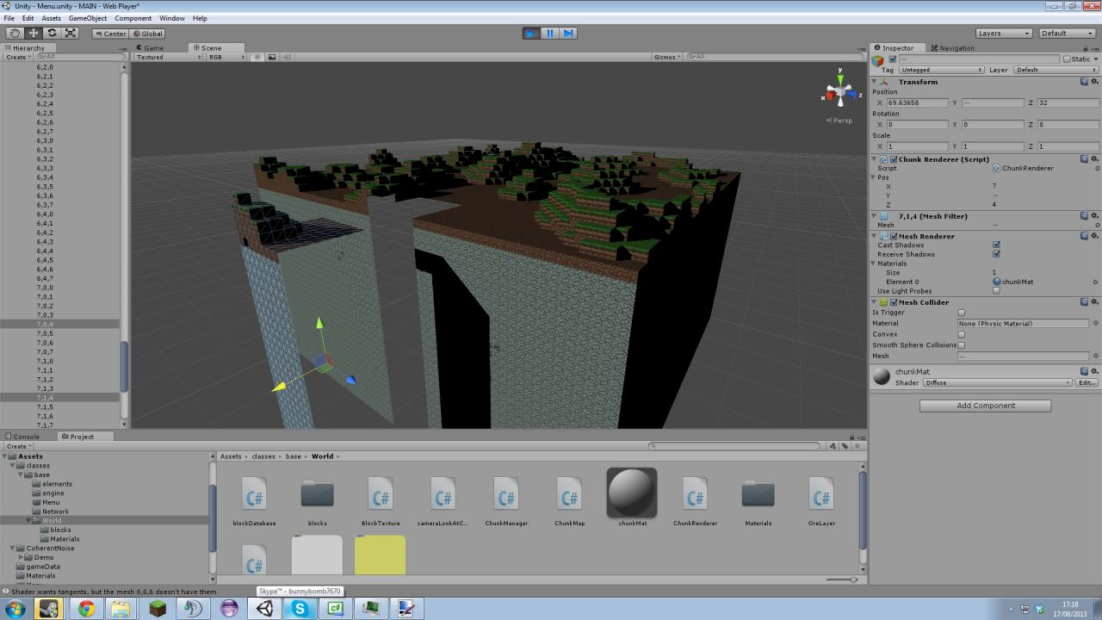Open the chunkMat material sphere in Project
Viewport: 1102px width, 620px height.
tap(632, 493)
